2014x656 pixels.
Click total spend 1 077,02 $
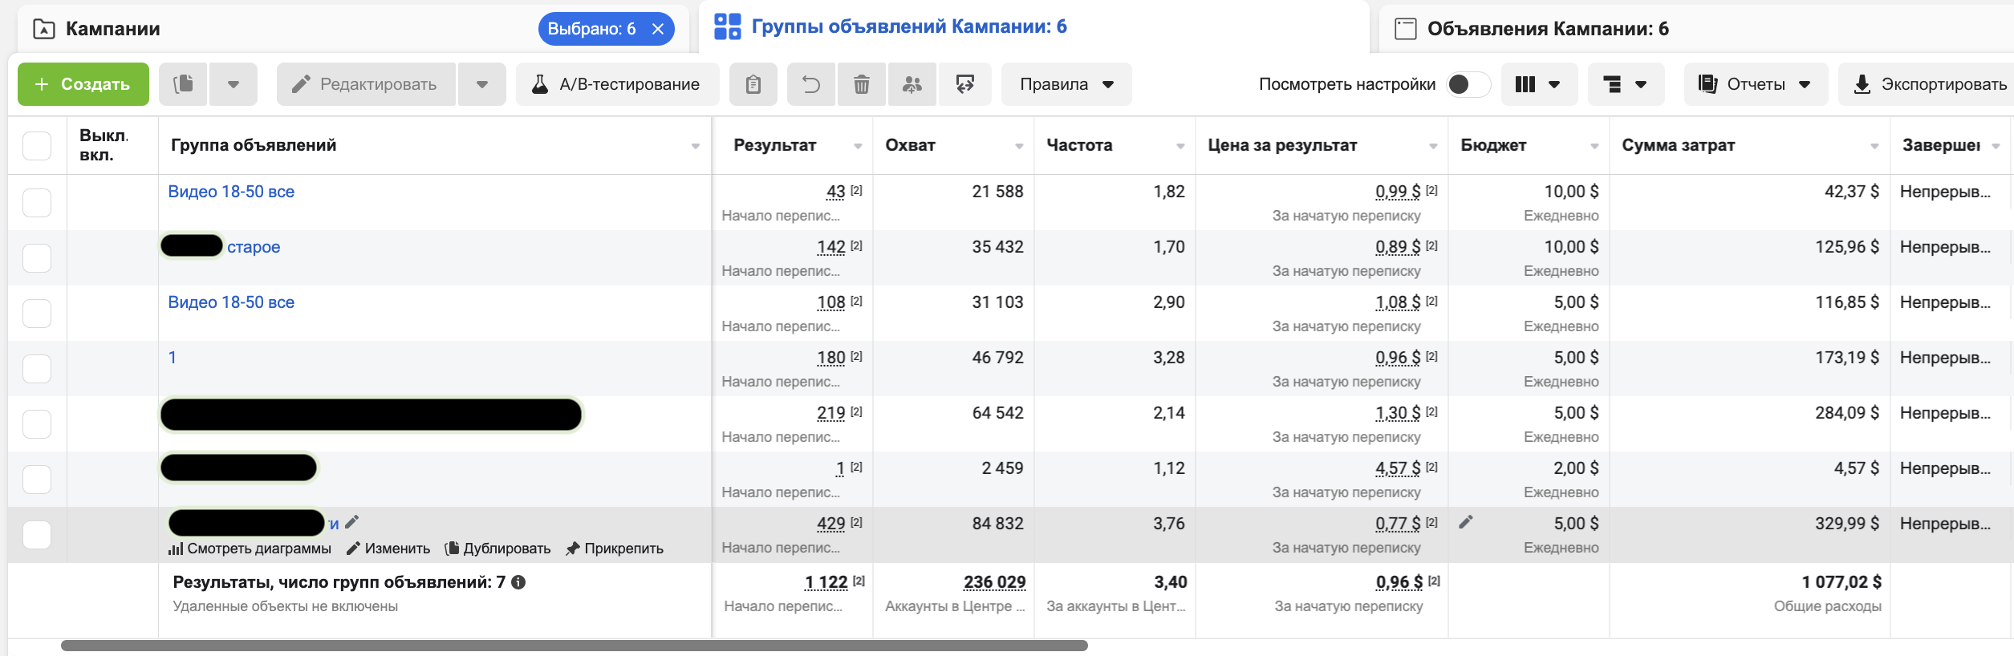coord(1841,582)
